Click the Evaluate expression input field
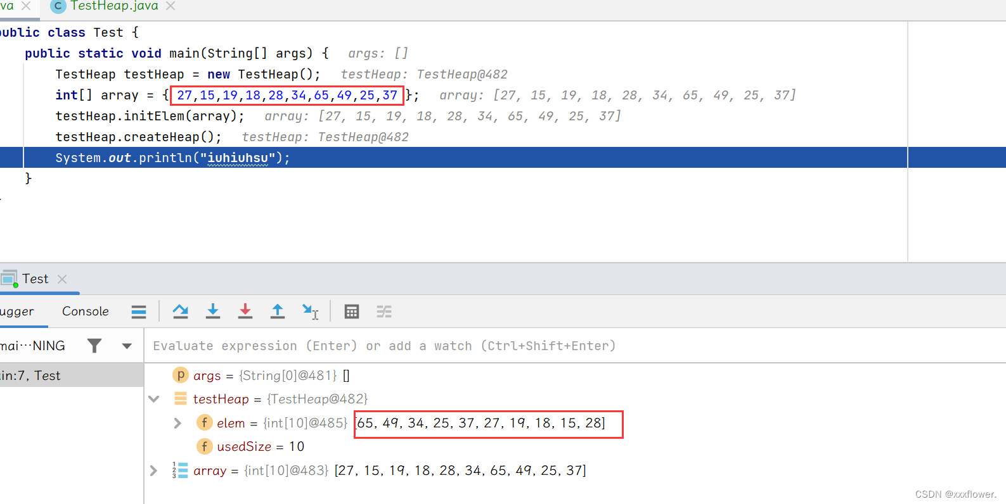 tap(575, 346)
